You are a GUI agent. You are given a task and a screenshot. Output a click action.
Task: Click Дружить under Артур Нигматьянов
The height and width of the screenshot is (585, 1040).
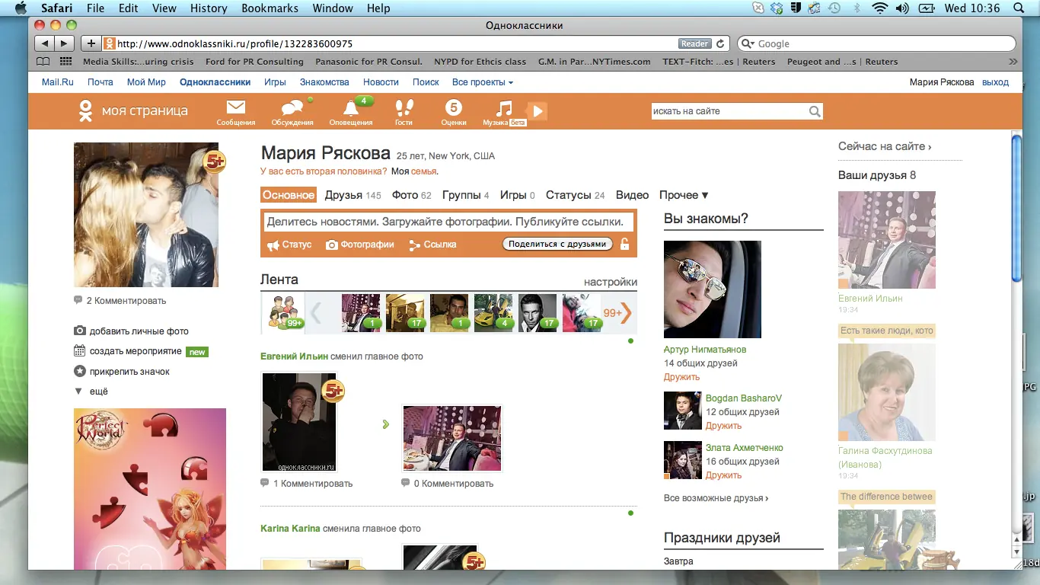tap(681, 377)
